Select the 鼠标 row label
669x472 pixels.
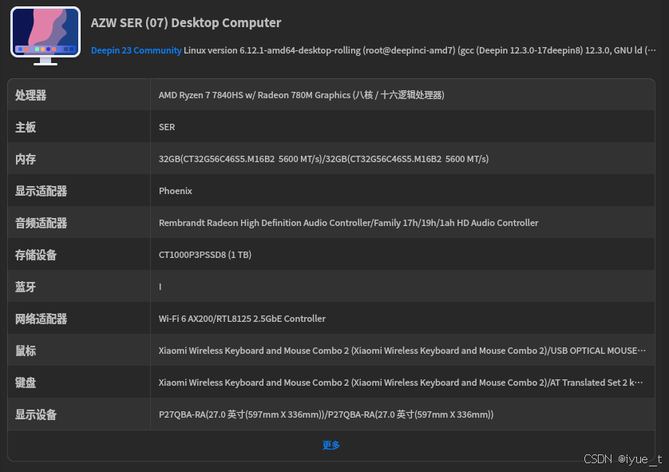(x=26, y=351)
